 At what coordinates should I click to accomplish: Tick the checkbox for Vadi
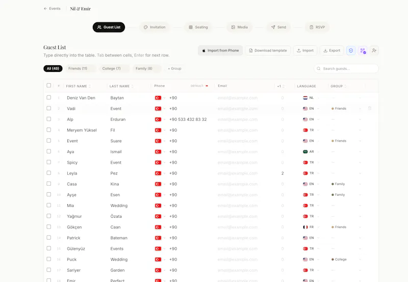[x=48, y=108]
